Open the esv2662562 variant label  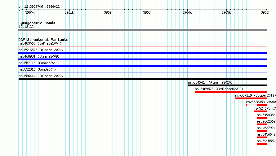[266, 121]
